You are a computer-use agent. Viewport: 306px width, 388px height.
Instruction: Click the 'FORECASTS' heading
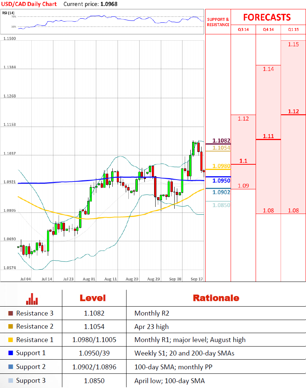(267, 17)
